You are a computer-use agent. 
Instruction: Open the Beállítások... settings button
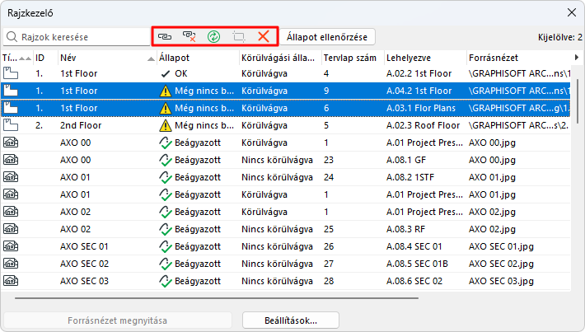click(291, 320)
